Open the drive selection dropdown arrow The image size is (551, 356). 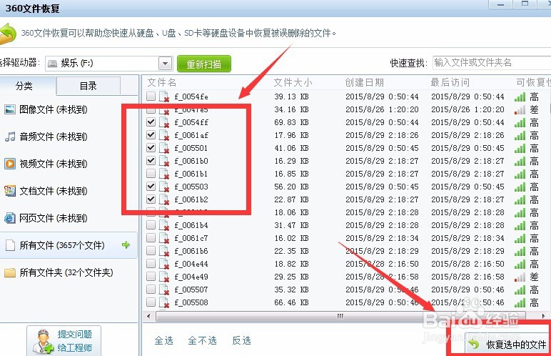tap(165, 64)
